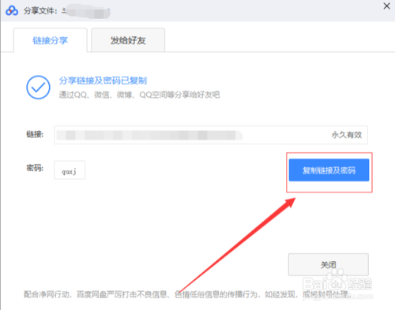Click the 分享文件 title text
Screen dimensions: 395x310
pyautogui.click(x=40, y=11)
